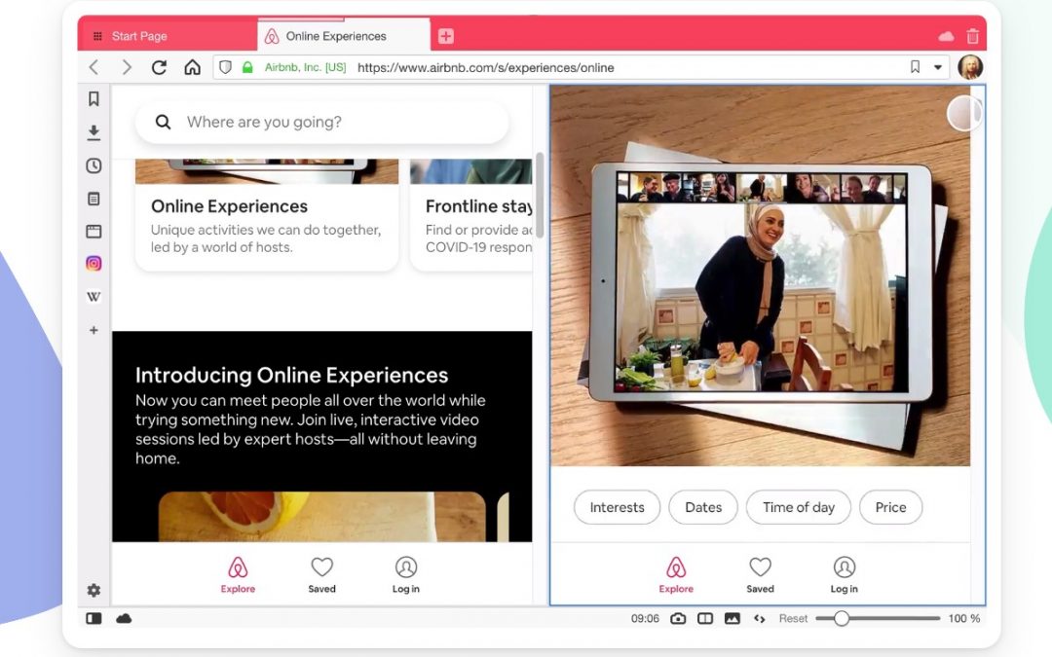Open the Bookmarks panel in sidebar
This screenshot has width=1052, height=657.
pos(94,99)
